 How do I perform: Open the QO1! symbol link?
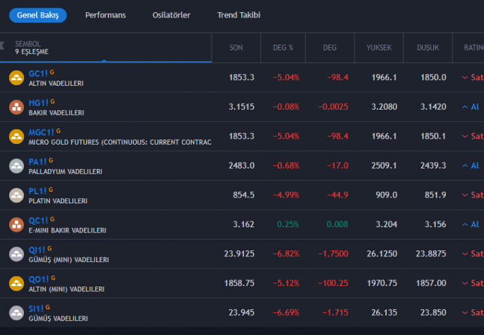coord(38,279)
